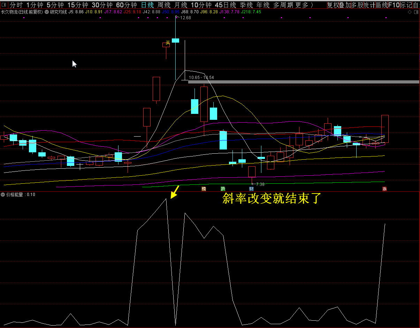Open the 多周期 multi-period view
Image resolution: width=420 pixels, height=328 pixels.
pos(283,5)
